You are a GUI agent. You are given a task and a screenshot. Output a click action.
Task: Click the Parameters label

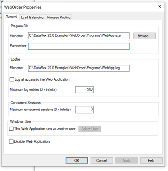click(x=18, y=46)
